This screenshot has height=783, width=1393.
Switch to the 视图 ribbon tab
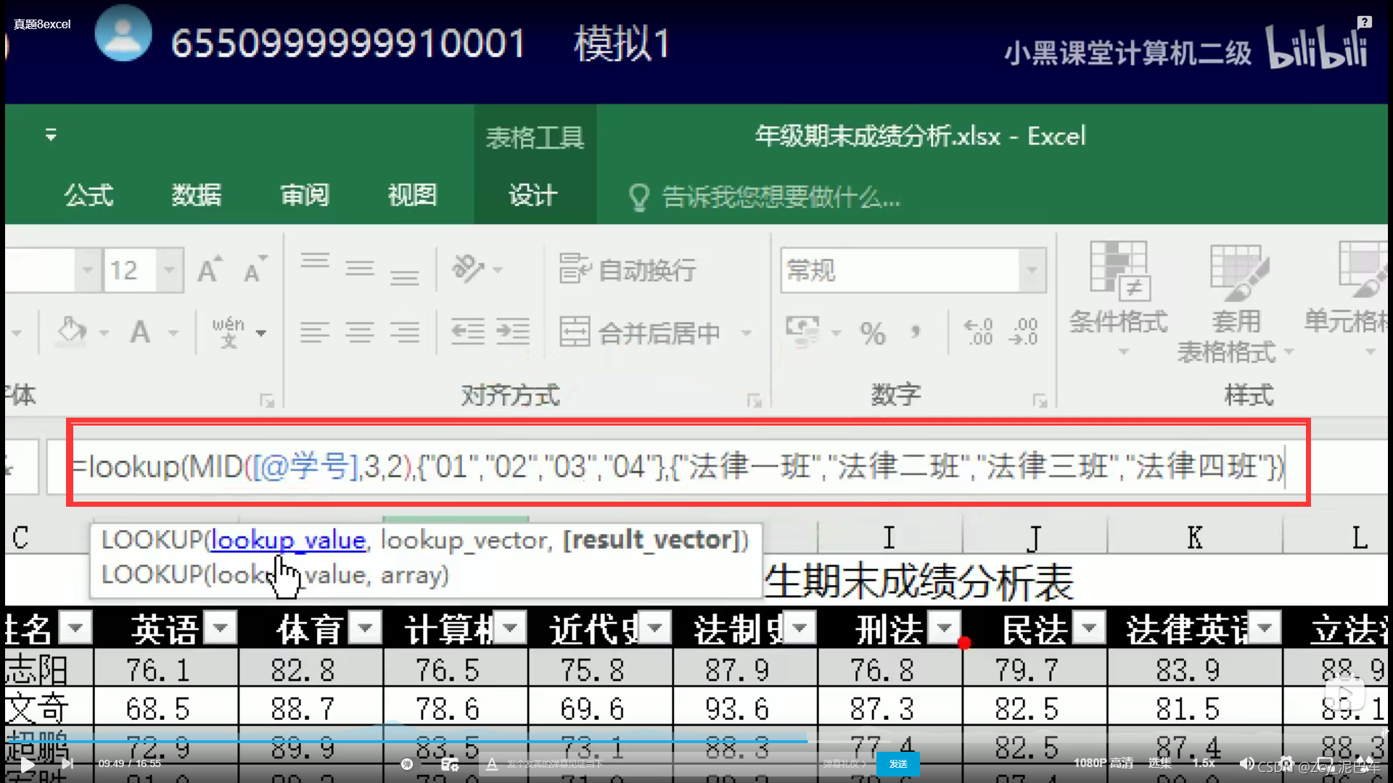click(413, 195)
